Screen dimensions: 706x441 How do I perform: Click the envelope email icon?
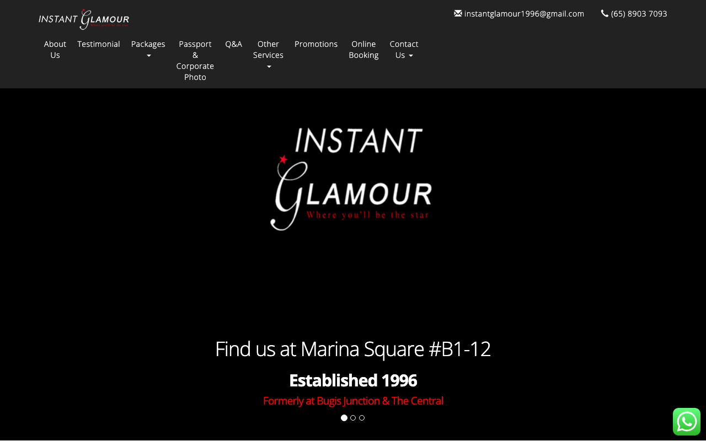pos(458,13)
